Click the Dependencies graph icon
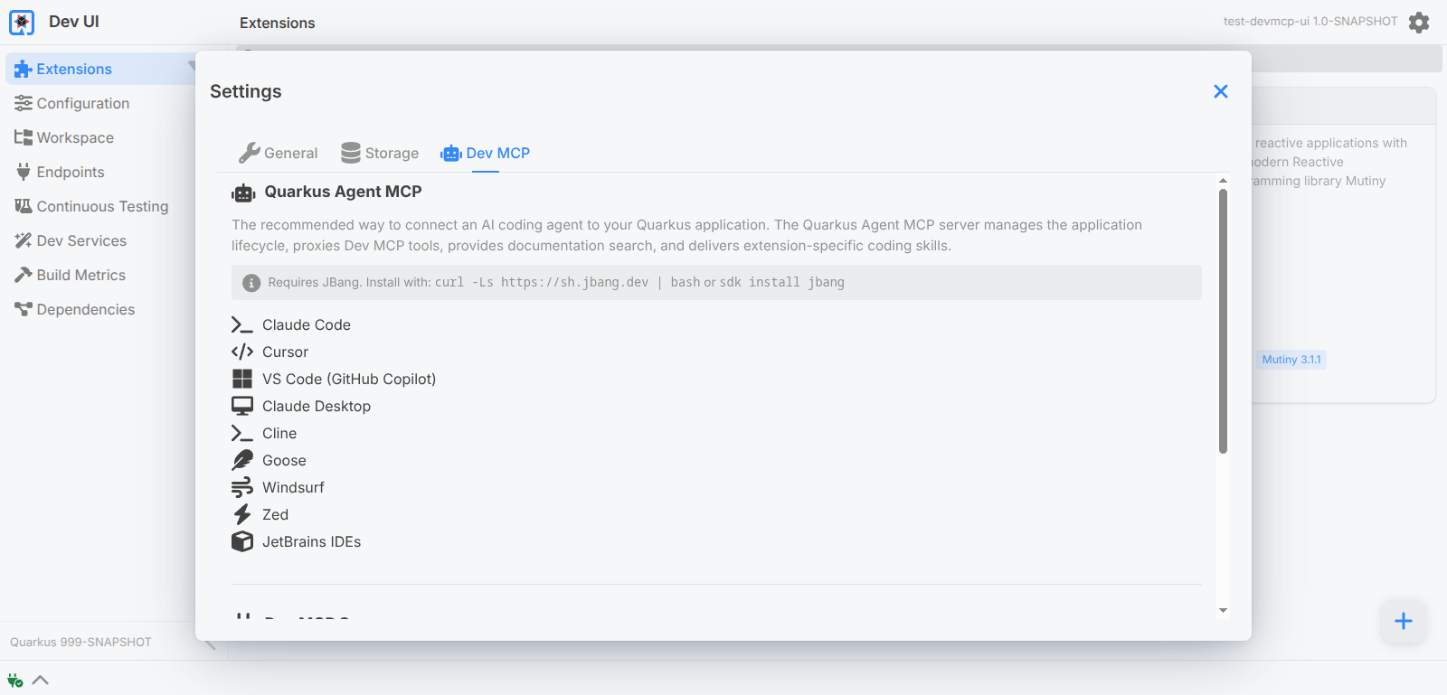 [x=24, y=310]
